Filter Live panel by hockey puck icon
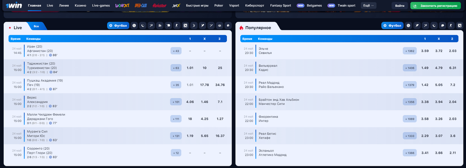 (x=143, y=26)
